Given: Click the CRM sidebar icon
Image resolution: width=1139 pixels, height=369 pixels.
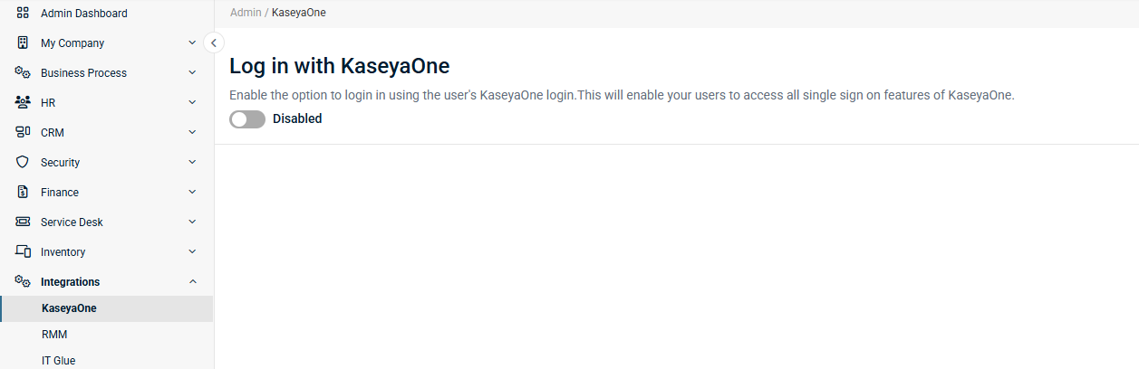Looking at the screenshot, I should tap(23, 133).
